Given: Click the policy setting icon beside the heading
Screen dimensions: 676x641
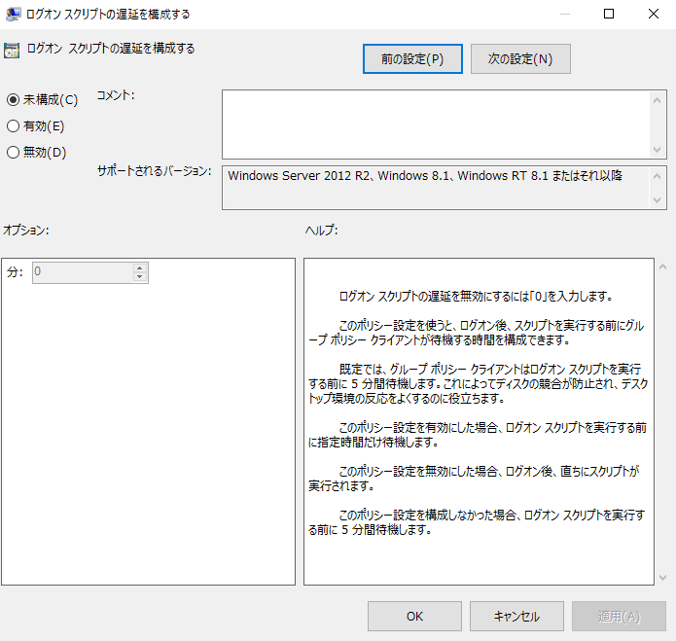Looking at the screenshot, I should [x=12, y=51].
